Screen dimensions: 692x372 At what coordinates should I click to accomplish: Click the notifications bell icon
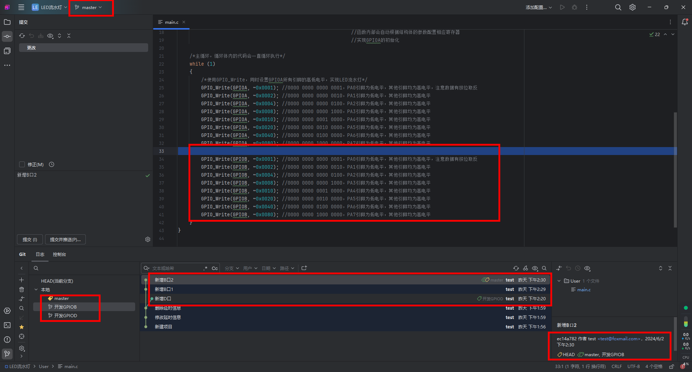pos(685,22)
